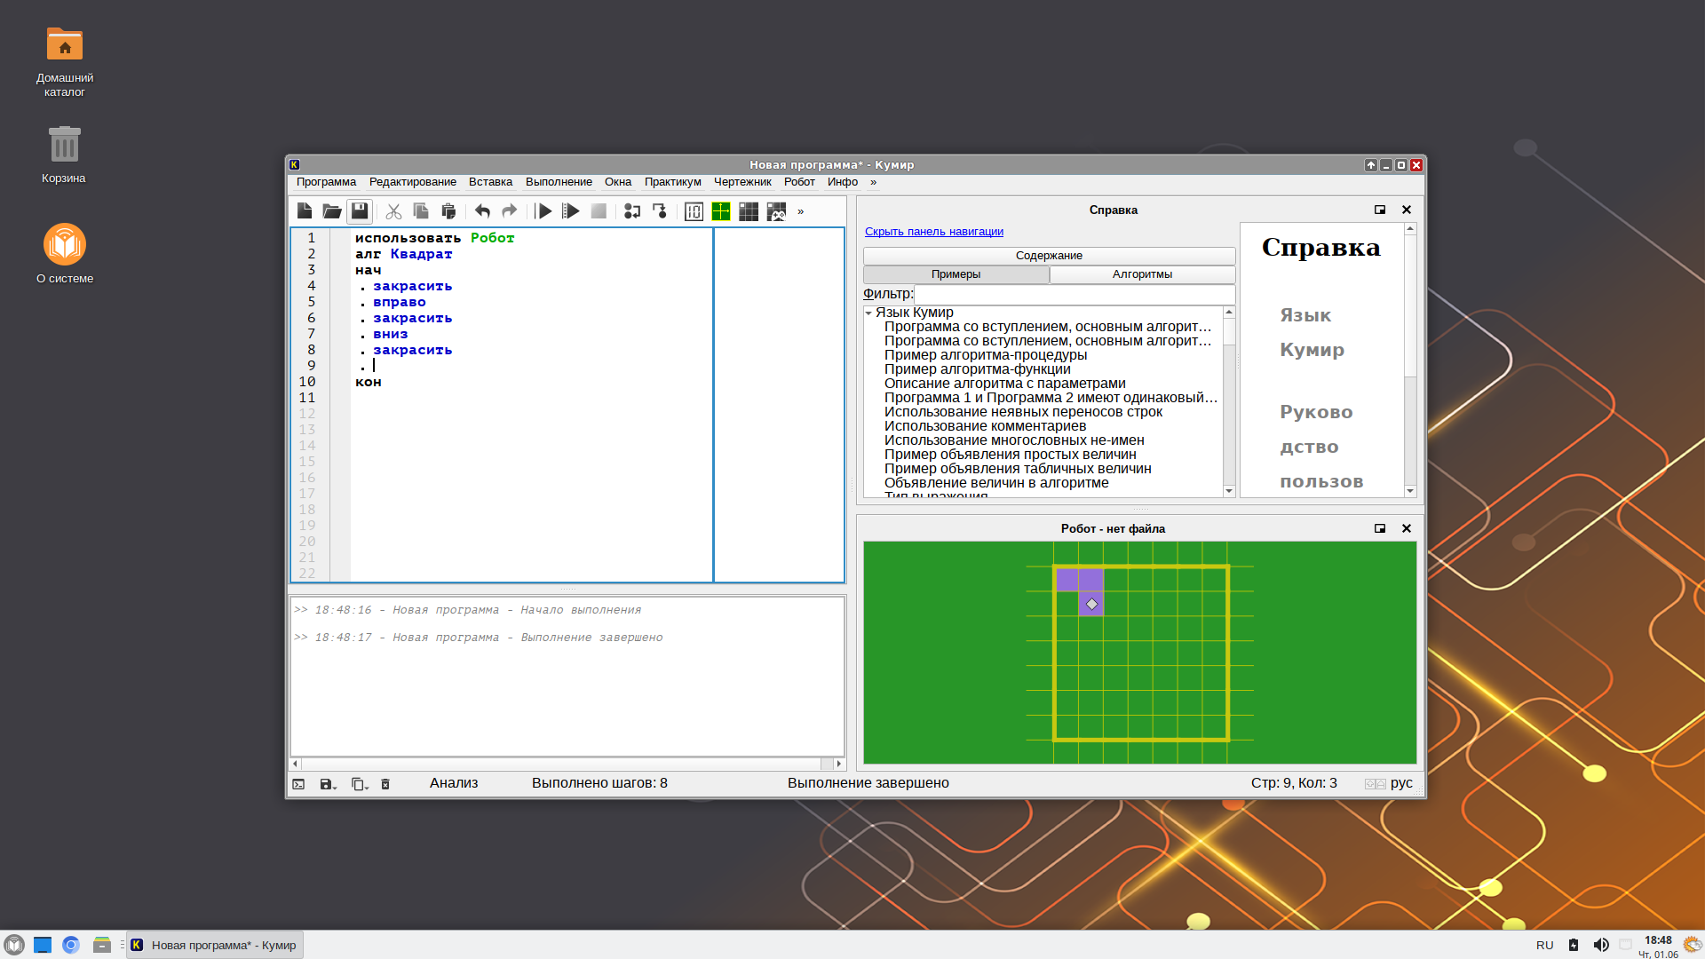Step into using the arrow-to-dot icon
This screenshot has width=1705, height=959.
click(x=660, y=211)
